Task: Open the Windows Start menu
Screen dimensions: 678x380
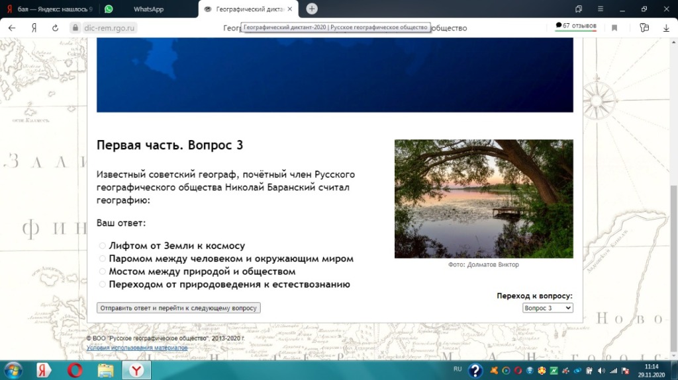Action: click(x=13, y=370)
